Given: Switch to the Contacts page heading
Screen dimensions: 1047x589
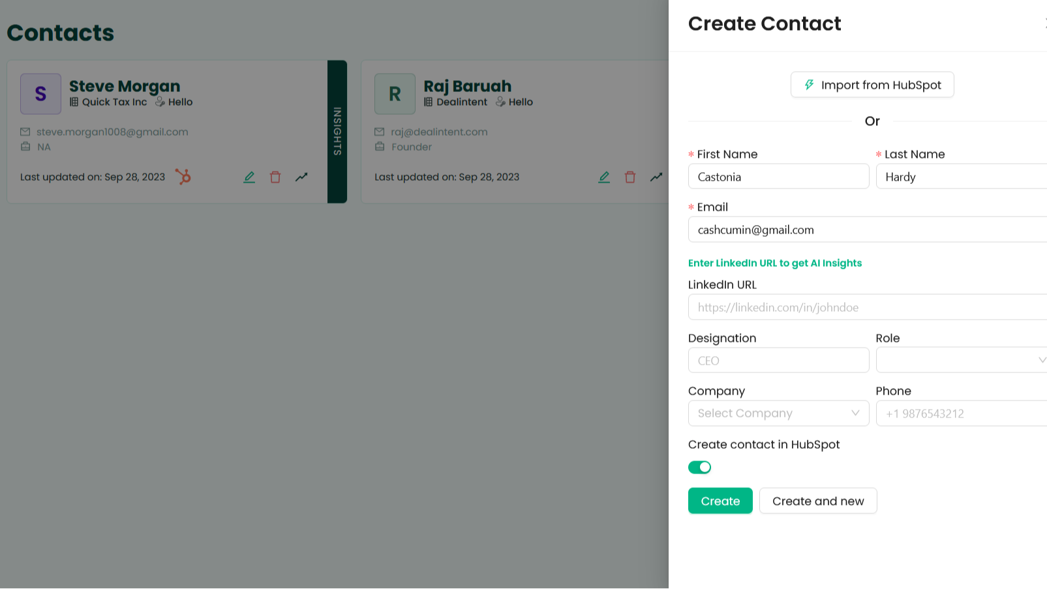Looking at the screenshot, I should (x=60, y=33).
